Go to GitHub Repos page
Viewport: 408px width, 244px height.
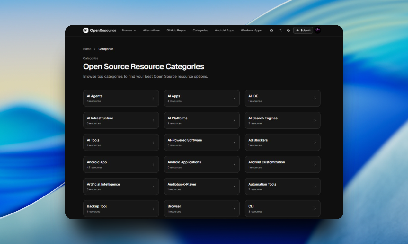click(x=176, y=30)
